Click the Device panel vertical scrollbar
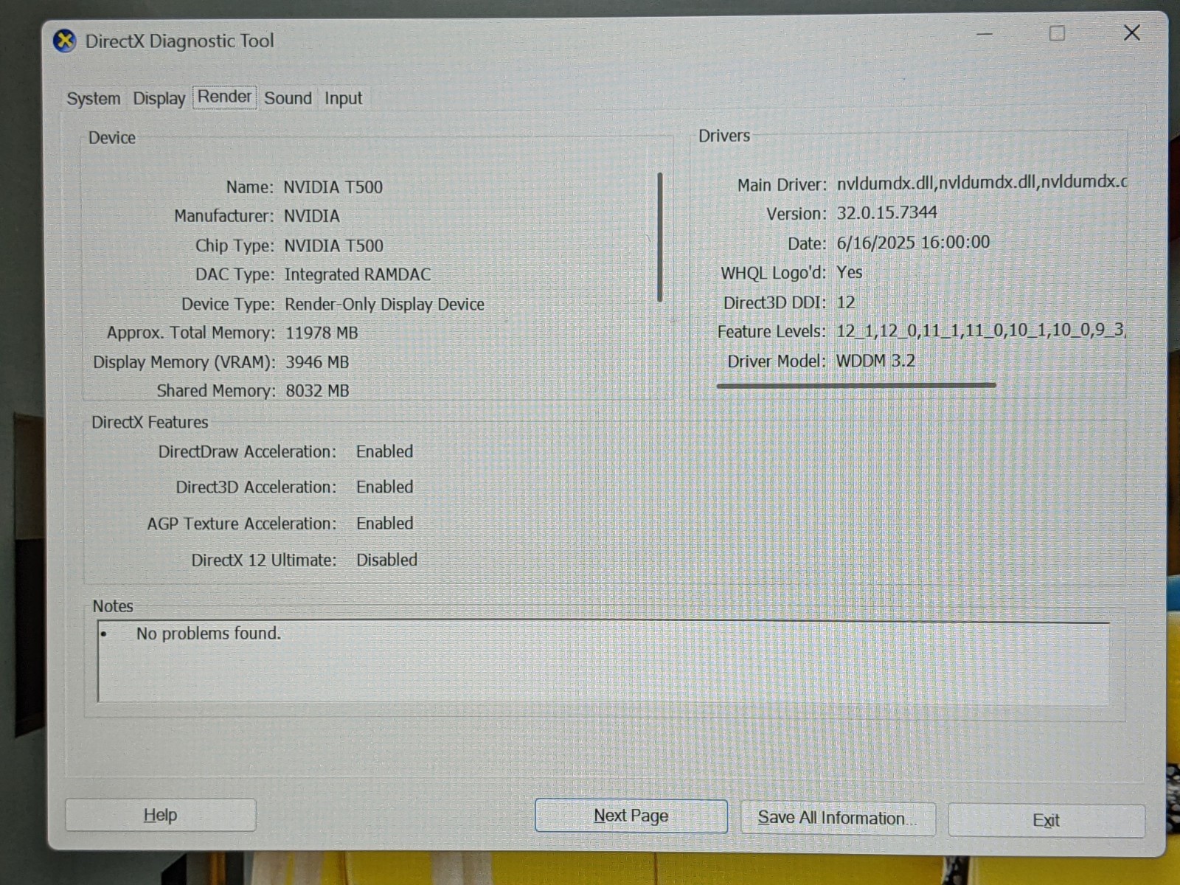The height and width of the screenshot is (885, 1180). tap(659, 237)
